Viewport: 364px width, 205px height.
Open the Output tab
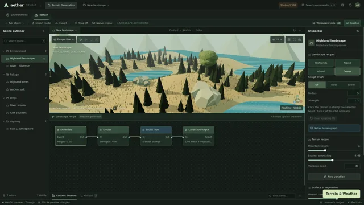89,196
